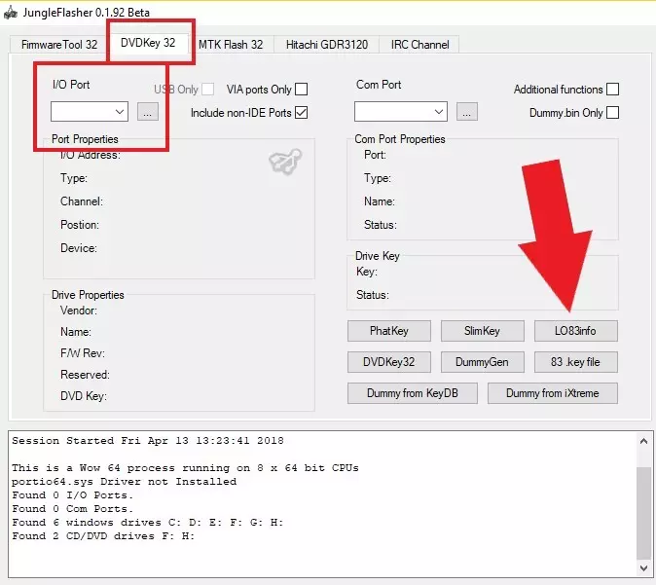
Task: Click the 'Vendor:' label in Drive Properties
Action: tap(79, 311)
